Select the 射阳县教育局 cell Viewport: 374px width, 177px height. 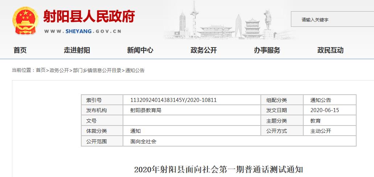tap(192, 111)
